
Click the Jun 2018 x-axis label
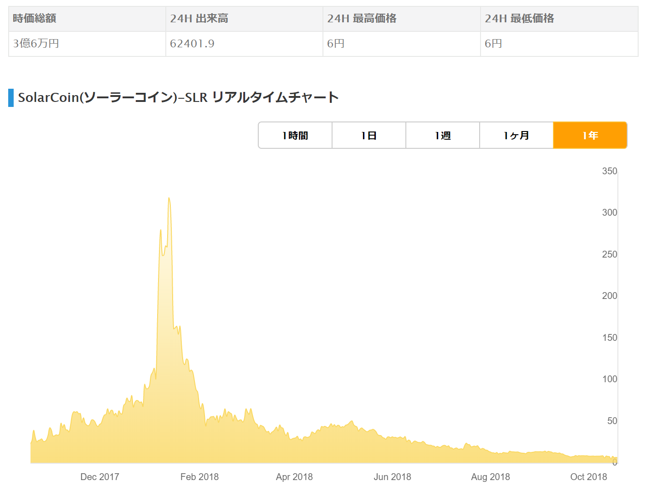click(x=392, y=477)
